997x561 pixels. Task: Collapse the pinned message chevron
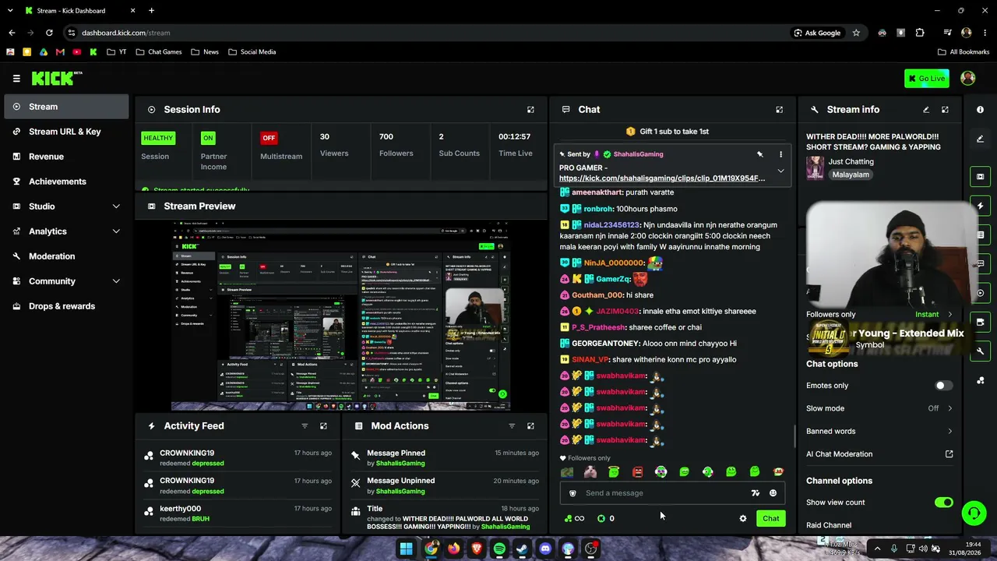[780, 171]
